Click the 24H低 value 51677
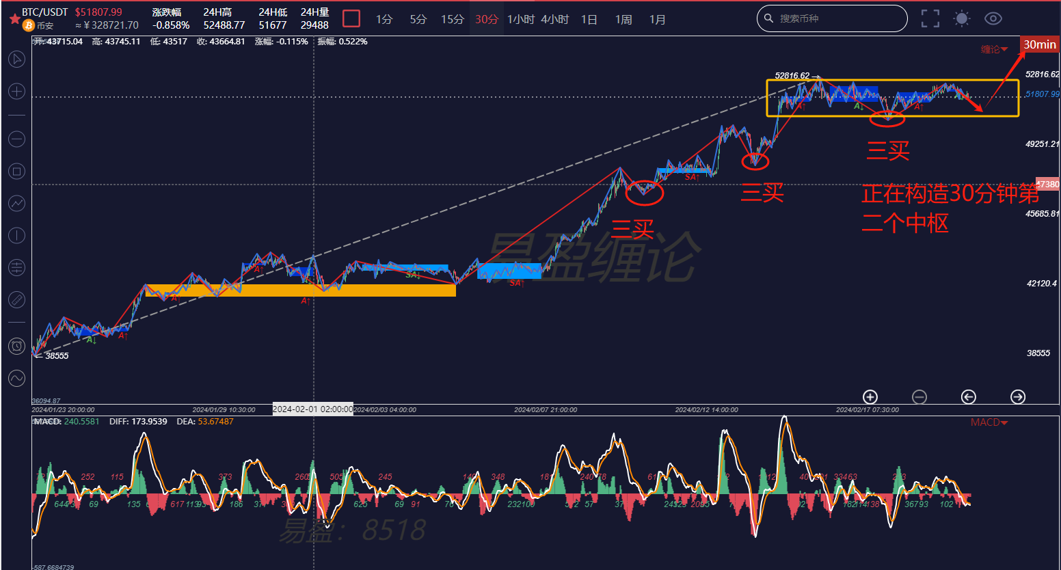Screen dimensions: 1061x570 coord(273,25)
